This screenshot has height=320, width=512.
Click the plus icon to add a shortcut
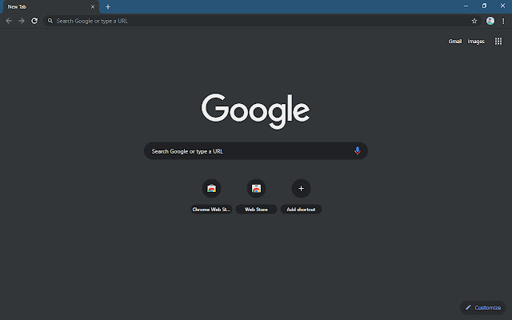point(301,189)
